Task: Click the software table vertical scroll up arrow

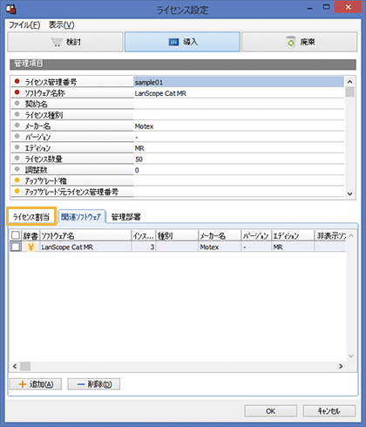Action: coord(351,235)
